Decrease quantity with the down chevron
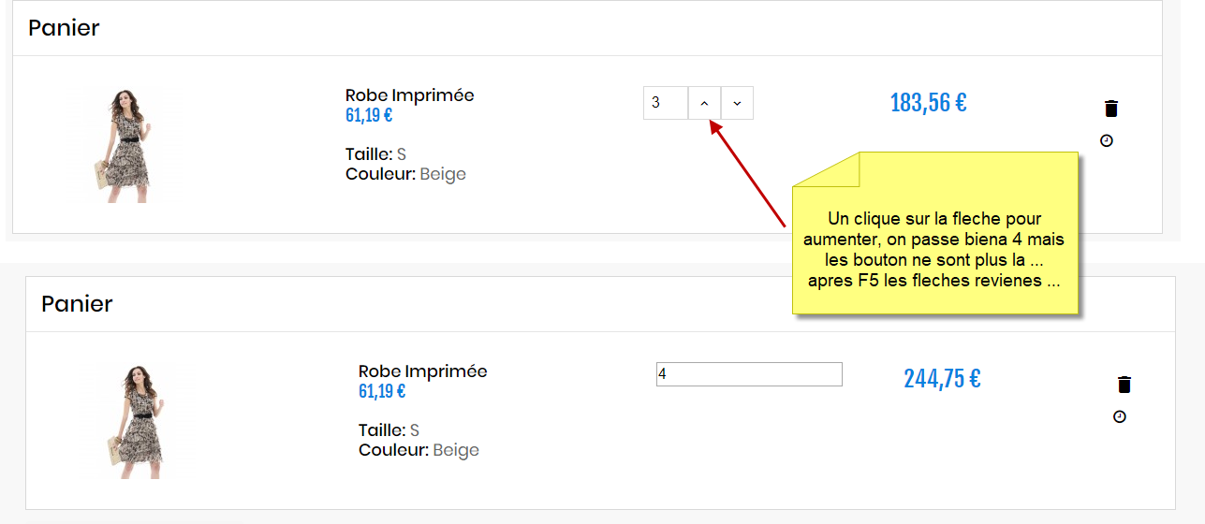Viewport: 1205px width, 524px height. (737, 103)
